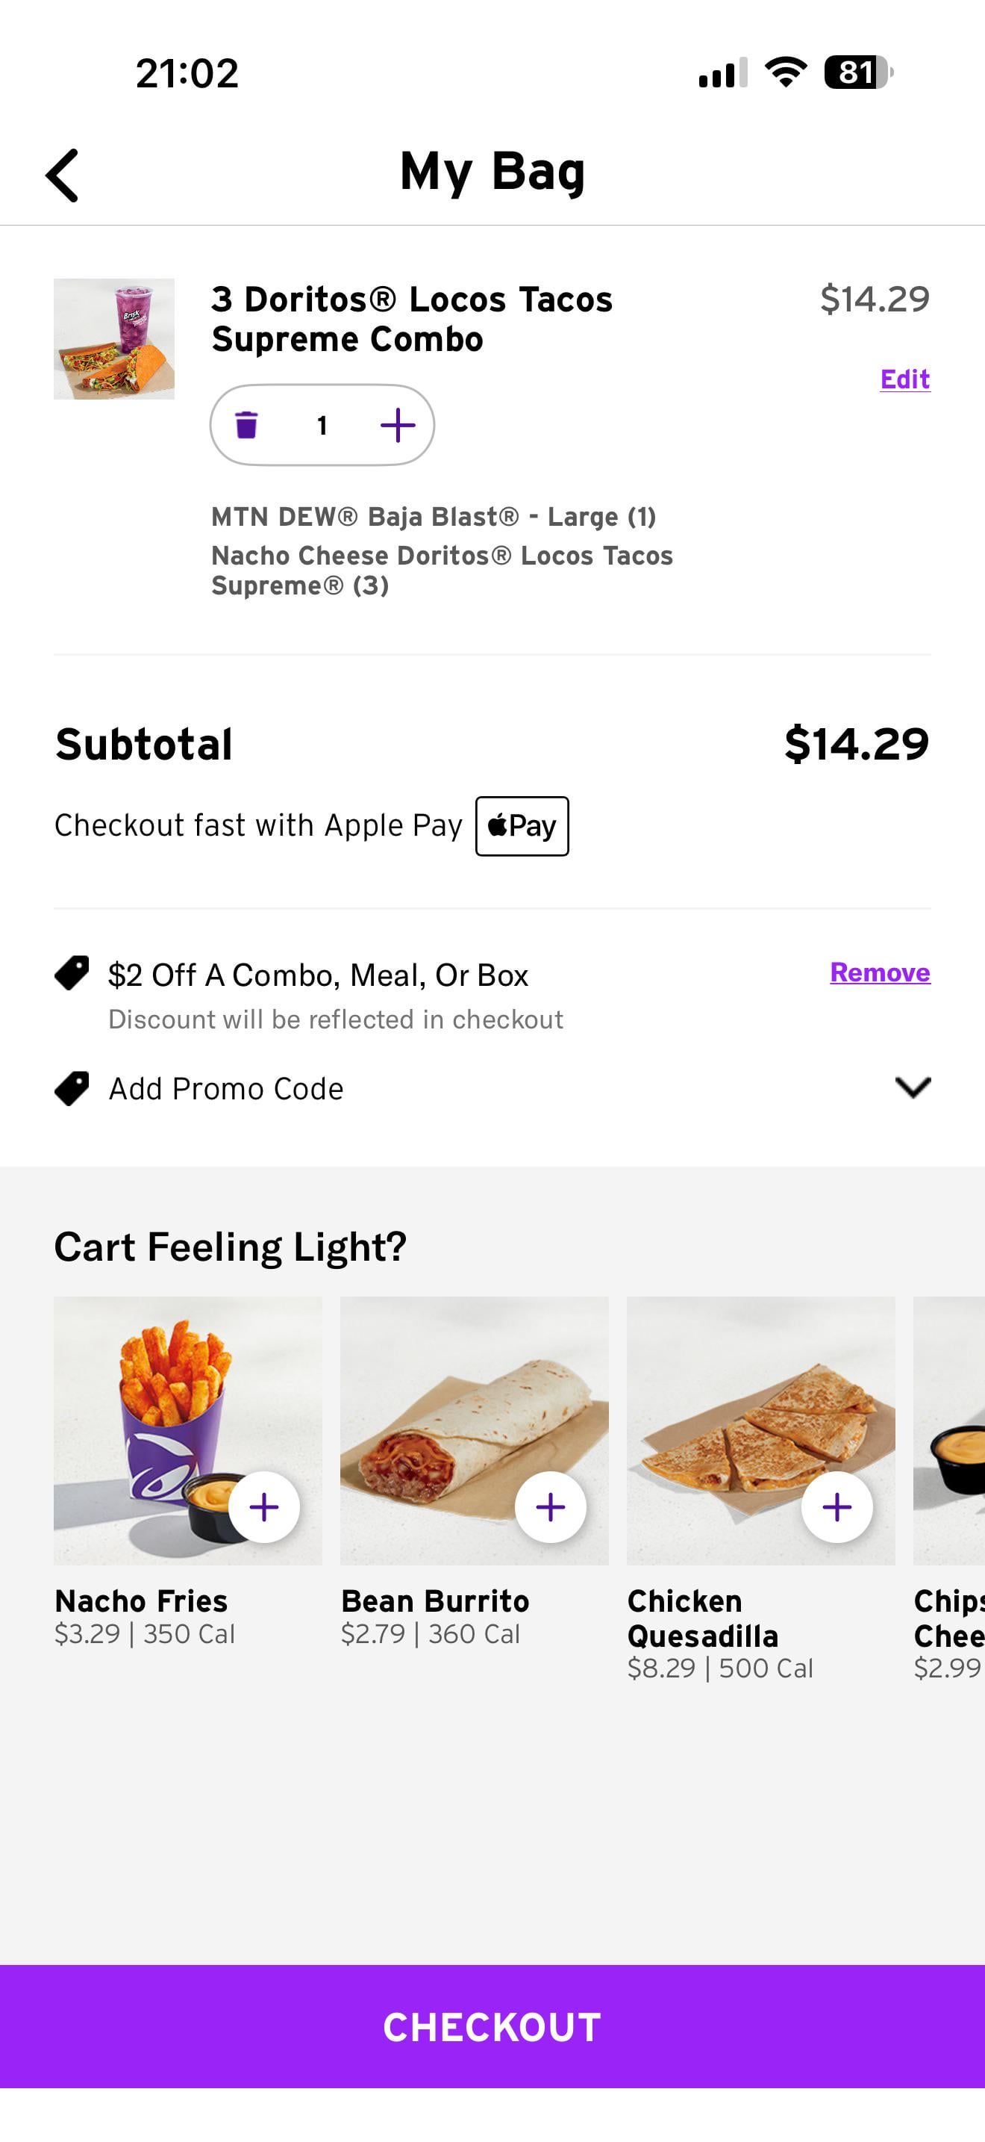Viewport: 985px width, 2142px height.
Task: Tap the Chicken Quesadilla item name
Action: coord(701,1618)
